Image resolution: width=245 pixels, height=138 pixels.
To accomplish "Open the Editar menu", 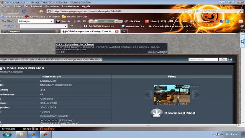I will (x=18, y=6).
